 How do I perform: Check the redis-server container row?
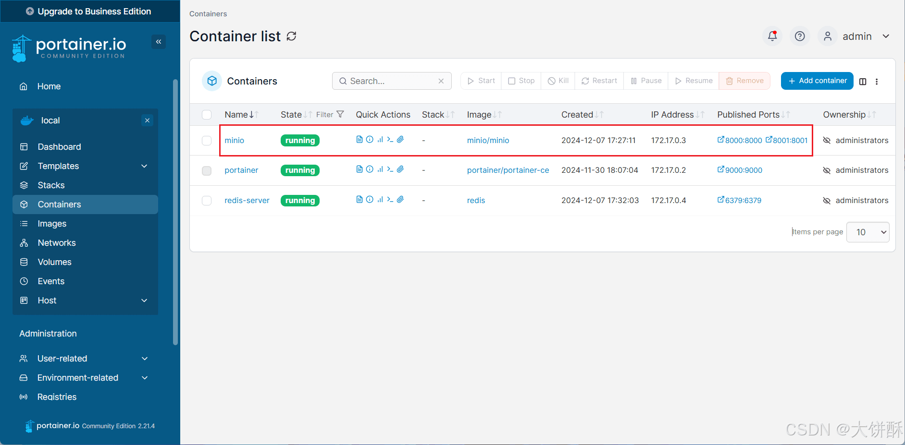click(x=207, y=201)
